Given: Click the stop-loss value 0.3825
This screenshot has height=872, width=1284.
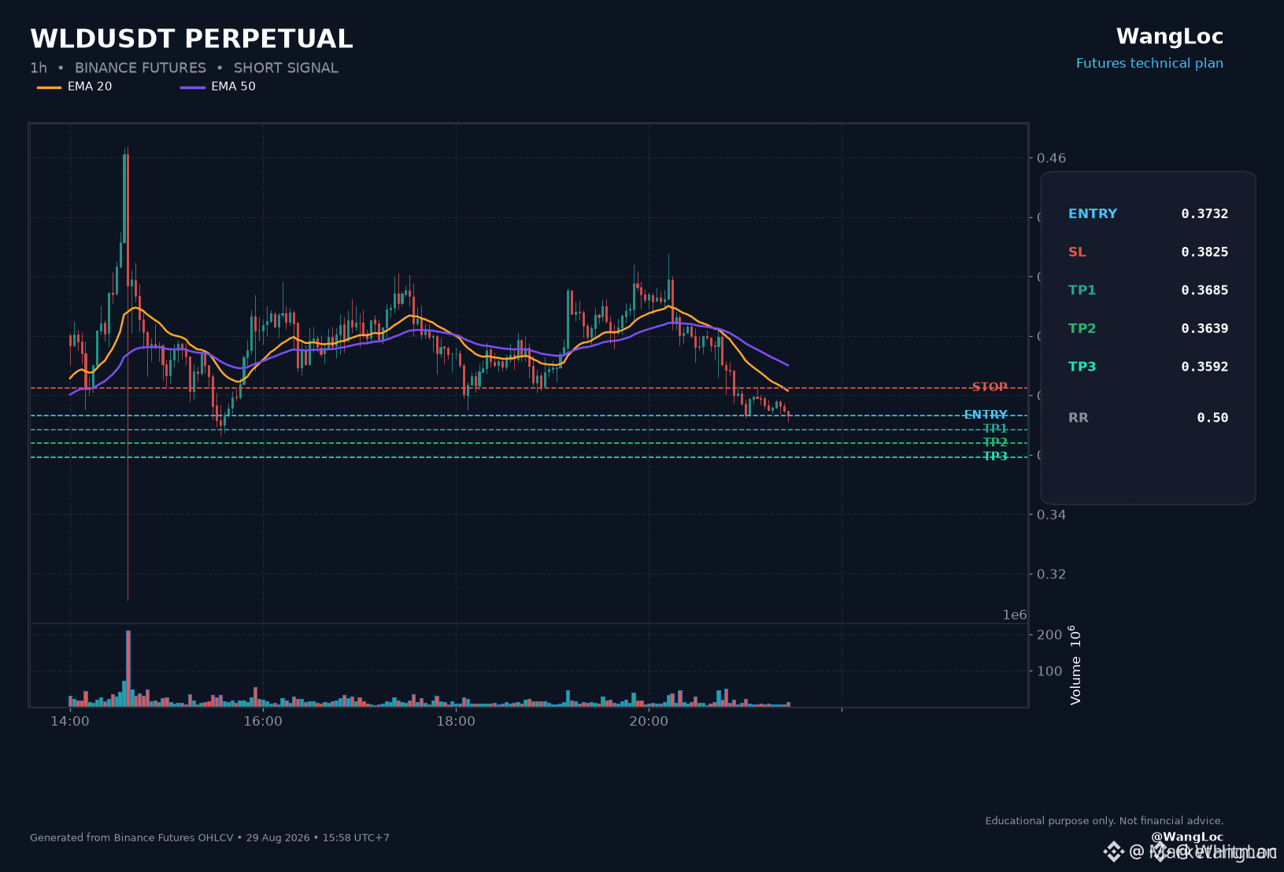Looking at the screenshot, I should (1204, 252).
